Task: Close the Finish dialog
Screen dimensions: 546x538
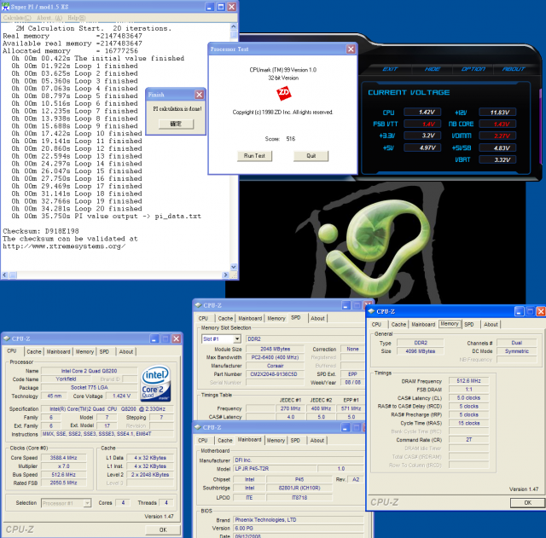Action: click(199, 95)
